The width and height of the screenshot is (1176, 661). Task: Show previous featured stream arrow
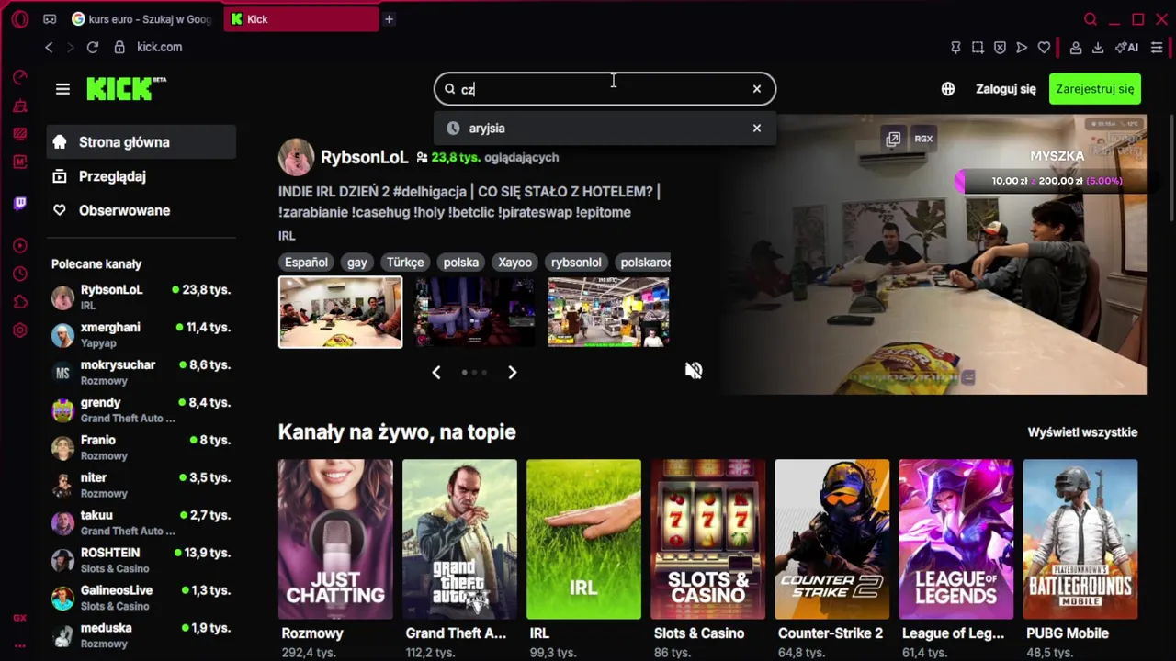(x=436, y=372)
